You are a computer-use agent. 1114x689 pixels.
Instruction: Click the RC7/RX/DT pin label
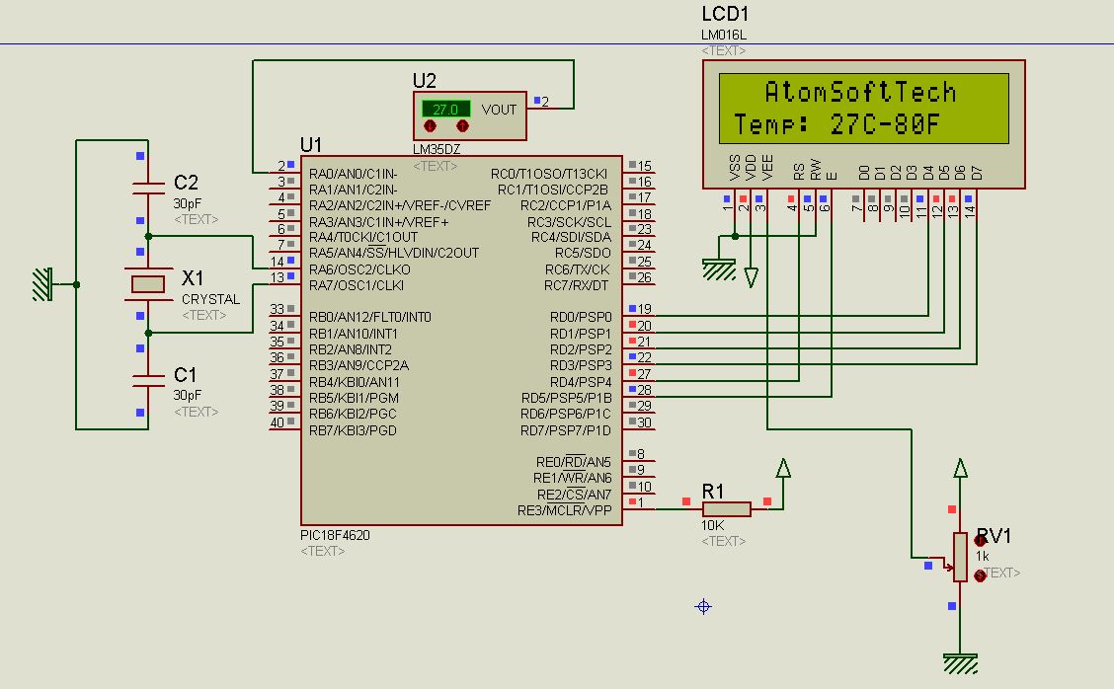pos(576,285)
